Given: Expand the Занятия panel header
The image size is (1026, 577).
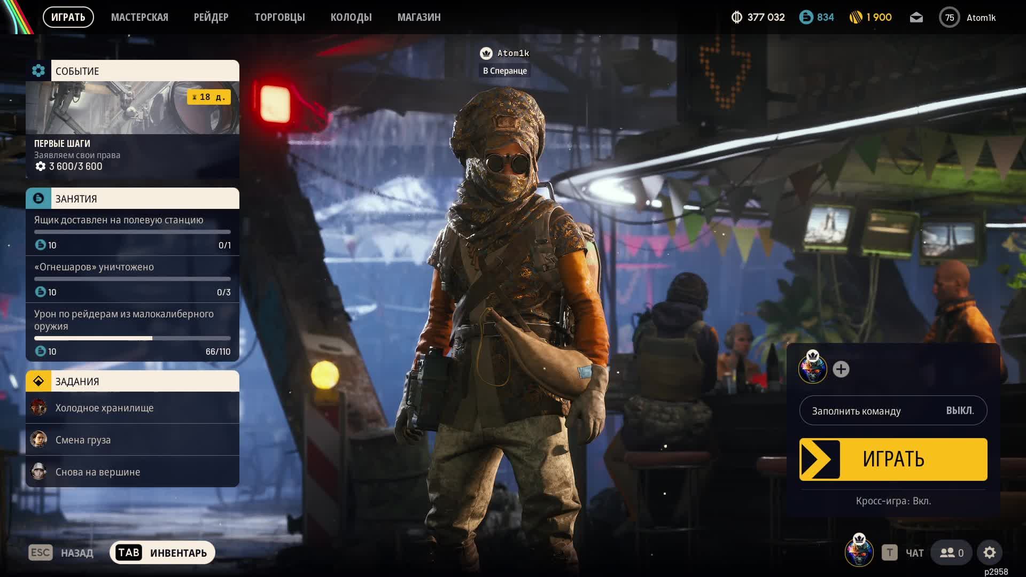Looking at the screenshot, I should click(x=133, y=198).
